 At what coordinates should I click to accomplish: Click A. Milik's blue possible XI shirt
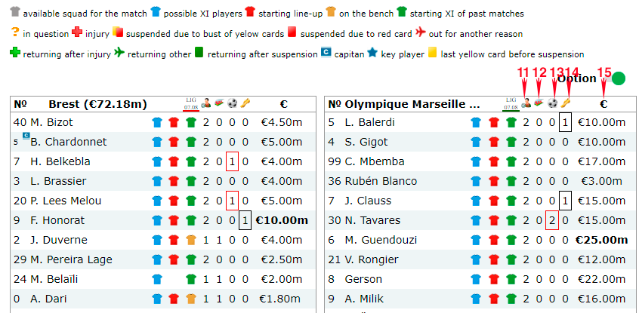point(476,299)
